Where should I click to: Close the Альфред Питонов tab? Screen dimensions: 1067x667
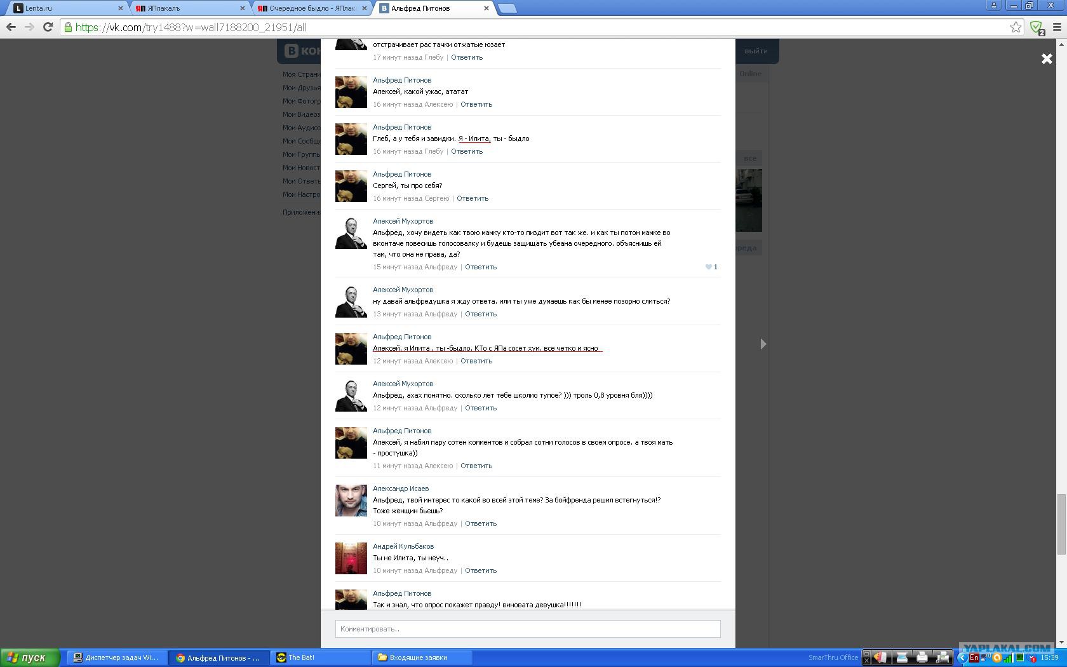tap(487, 8)
